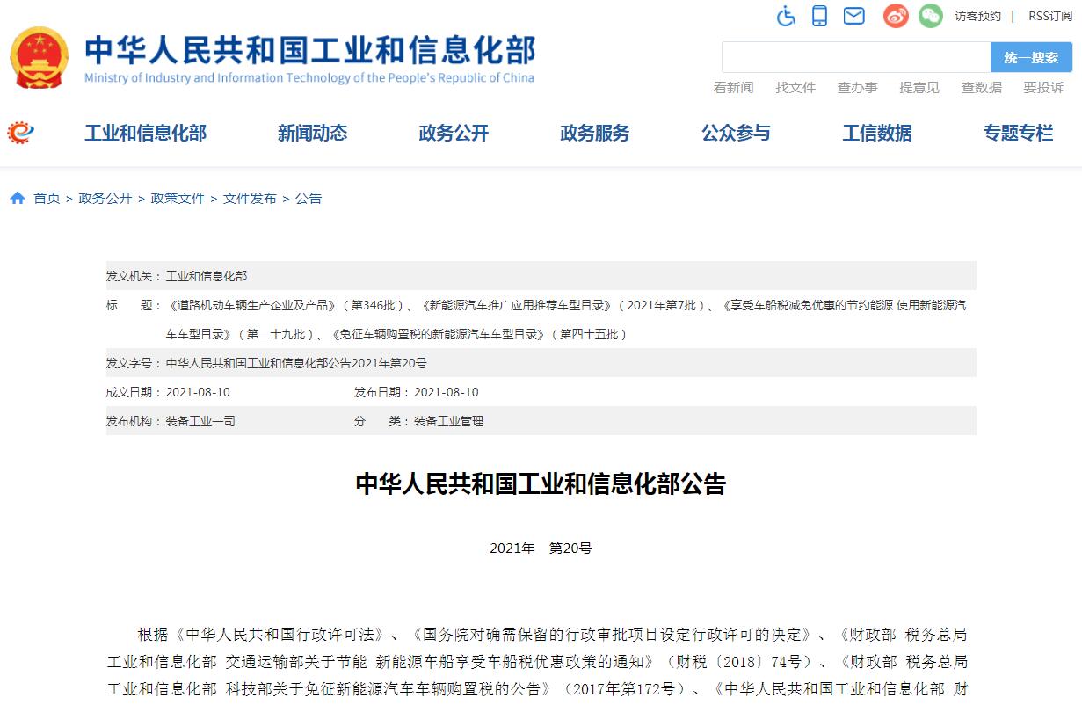This screenshot has height=705, width=1082.
Task: Click the English ministry name subtitle
Action: (x=309, y=77)
